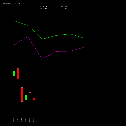Click the last date label on the axis
Image resolution: width=126 pixels, height=126 pixels.
[34, 120]
